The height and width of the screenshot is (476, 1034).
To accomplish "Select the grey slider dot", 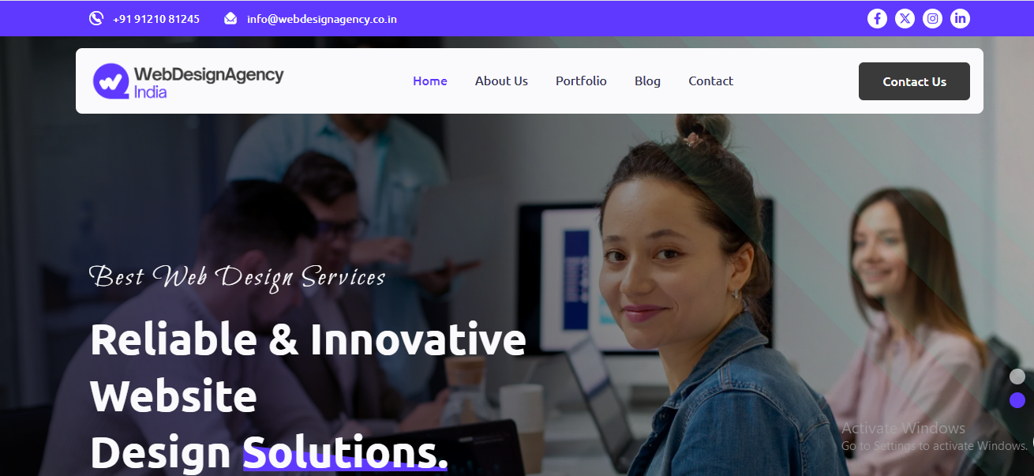I will coord(1017,377).
